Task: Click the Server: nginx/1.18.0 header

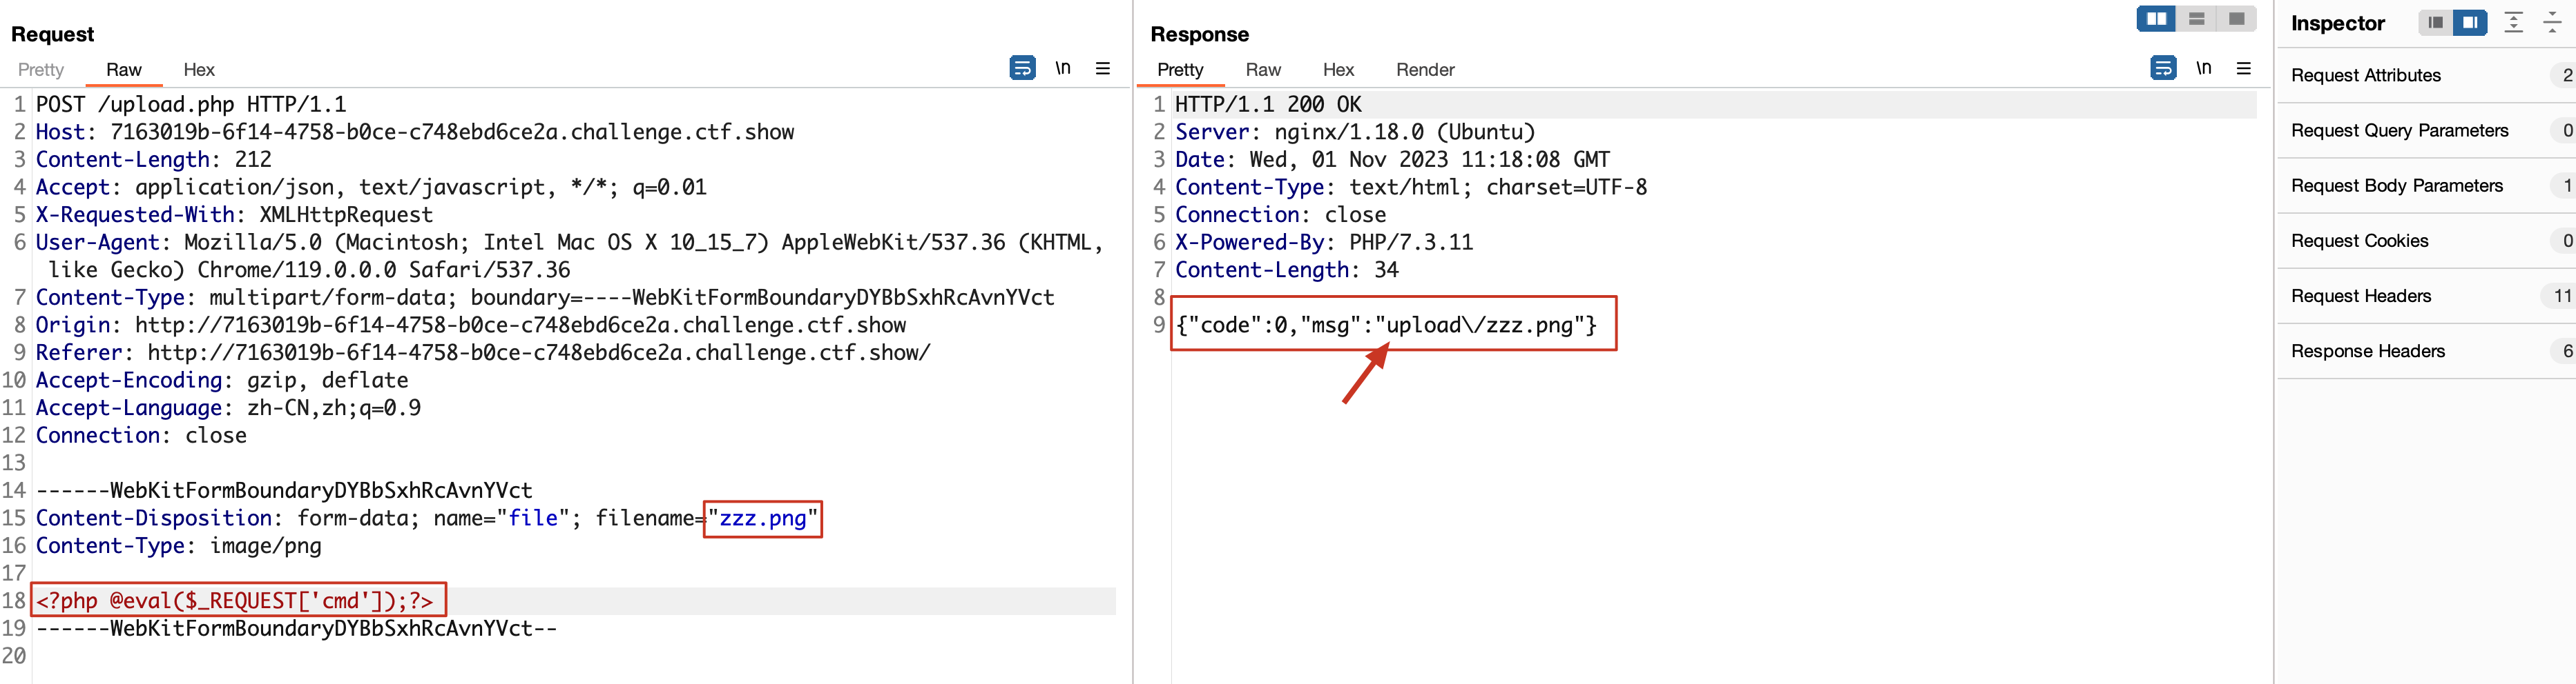Action: [x=1355, y=132]
